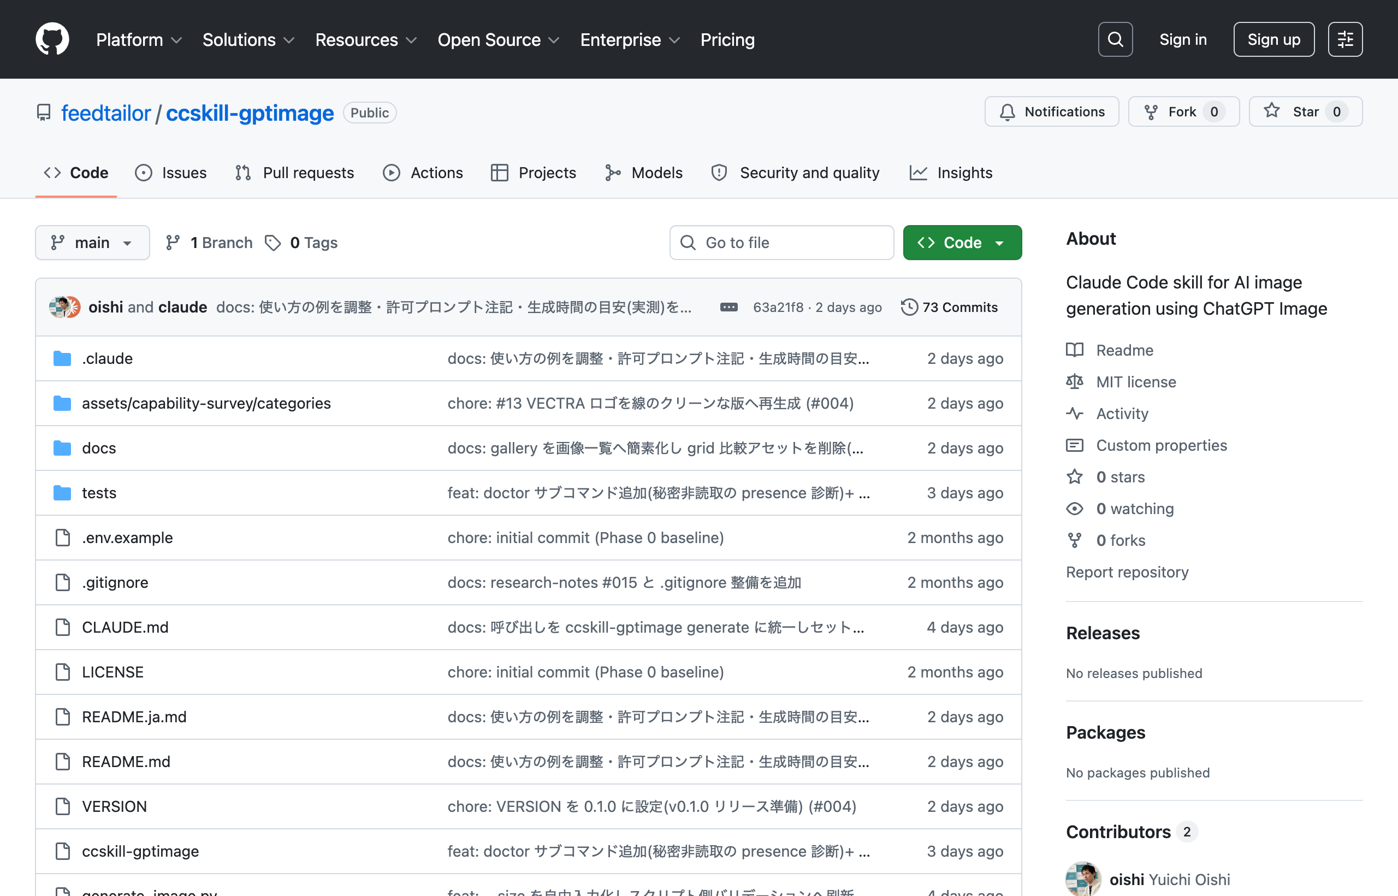
Task: Switch to the Projects tab
Action: coord(534,173)
